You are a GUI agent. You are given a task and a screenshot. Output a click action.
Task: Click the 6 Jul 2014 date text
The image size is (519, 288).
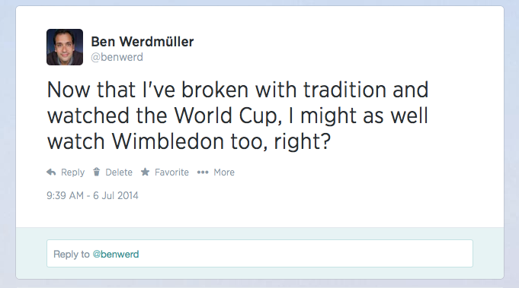tap(116, 195)
